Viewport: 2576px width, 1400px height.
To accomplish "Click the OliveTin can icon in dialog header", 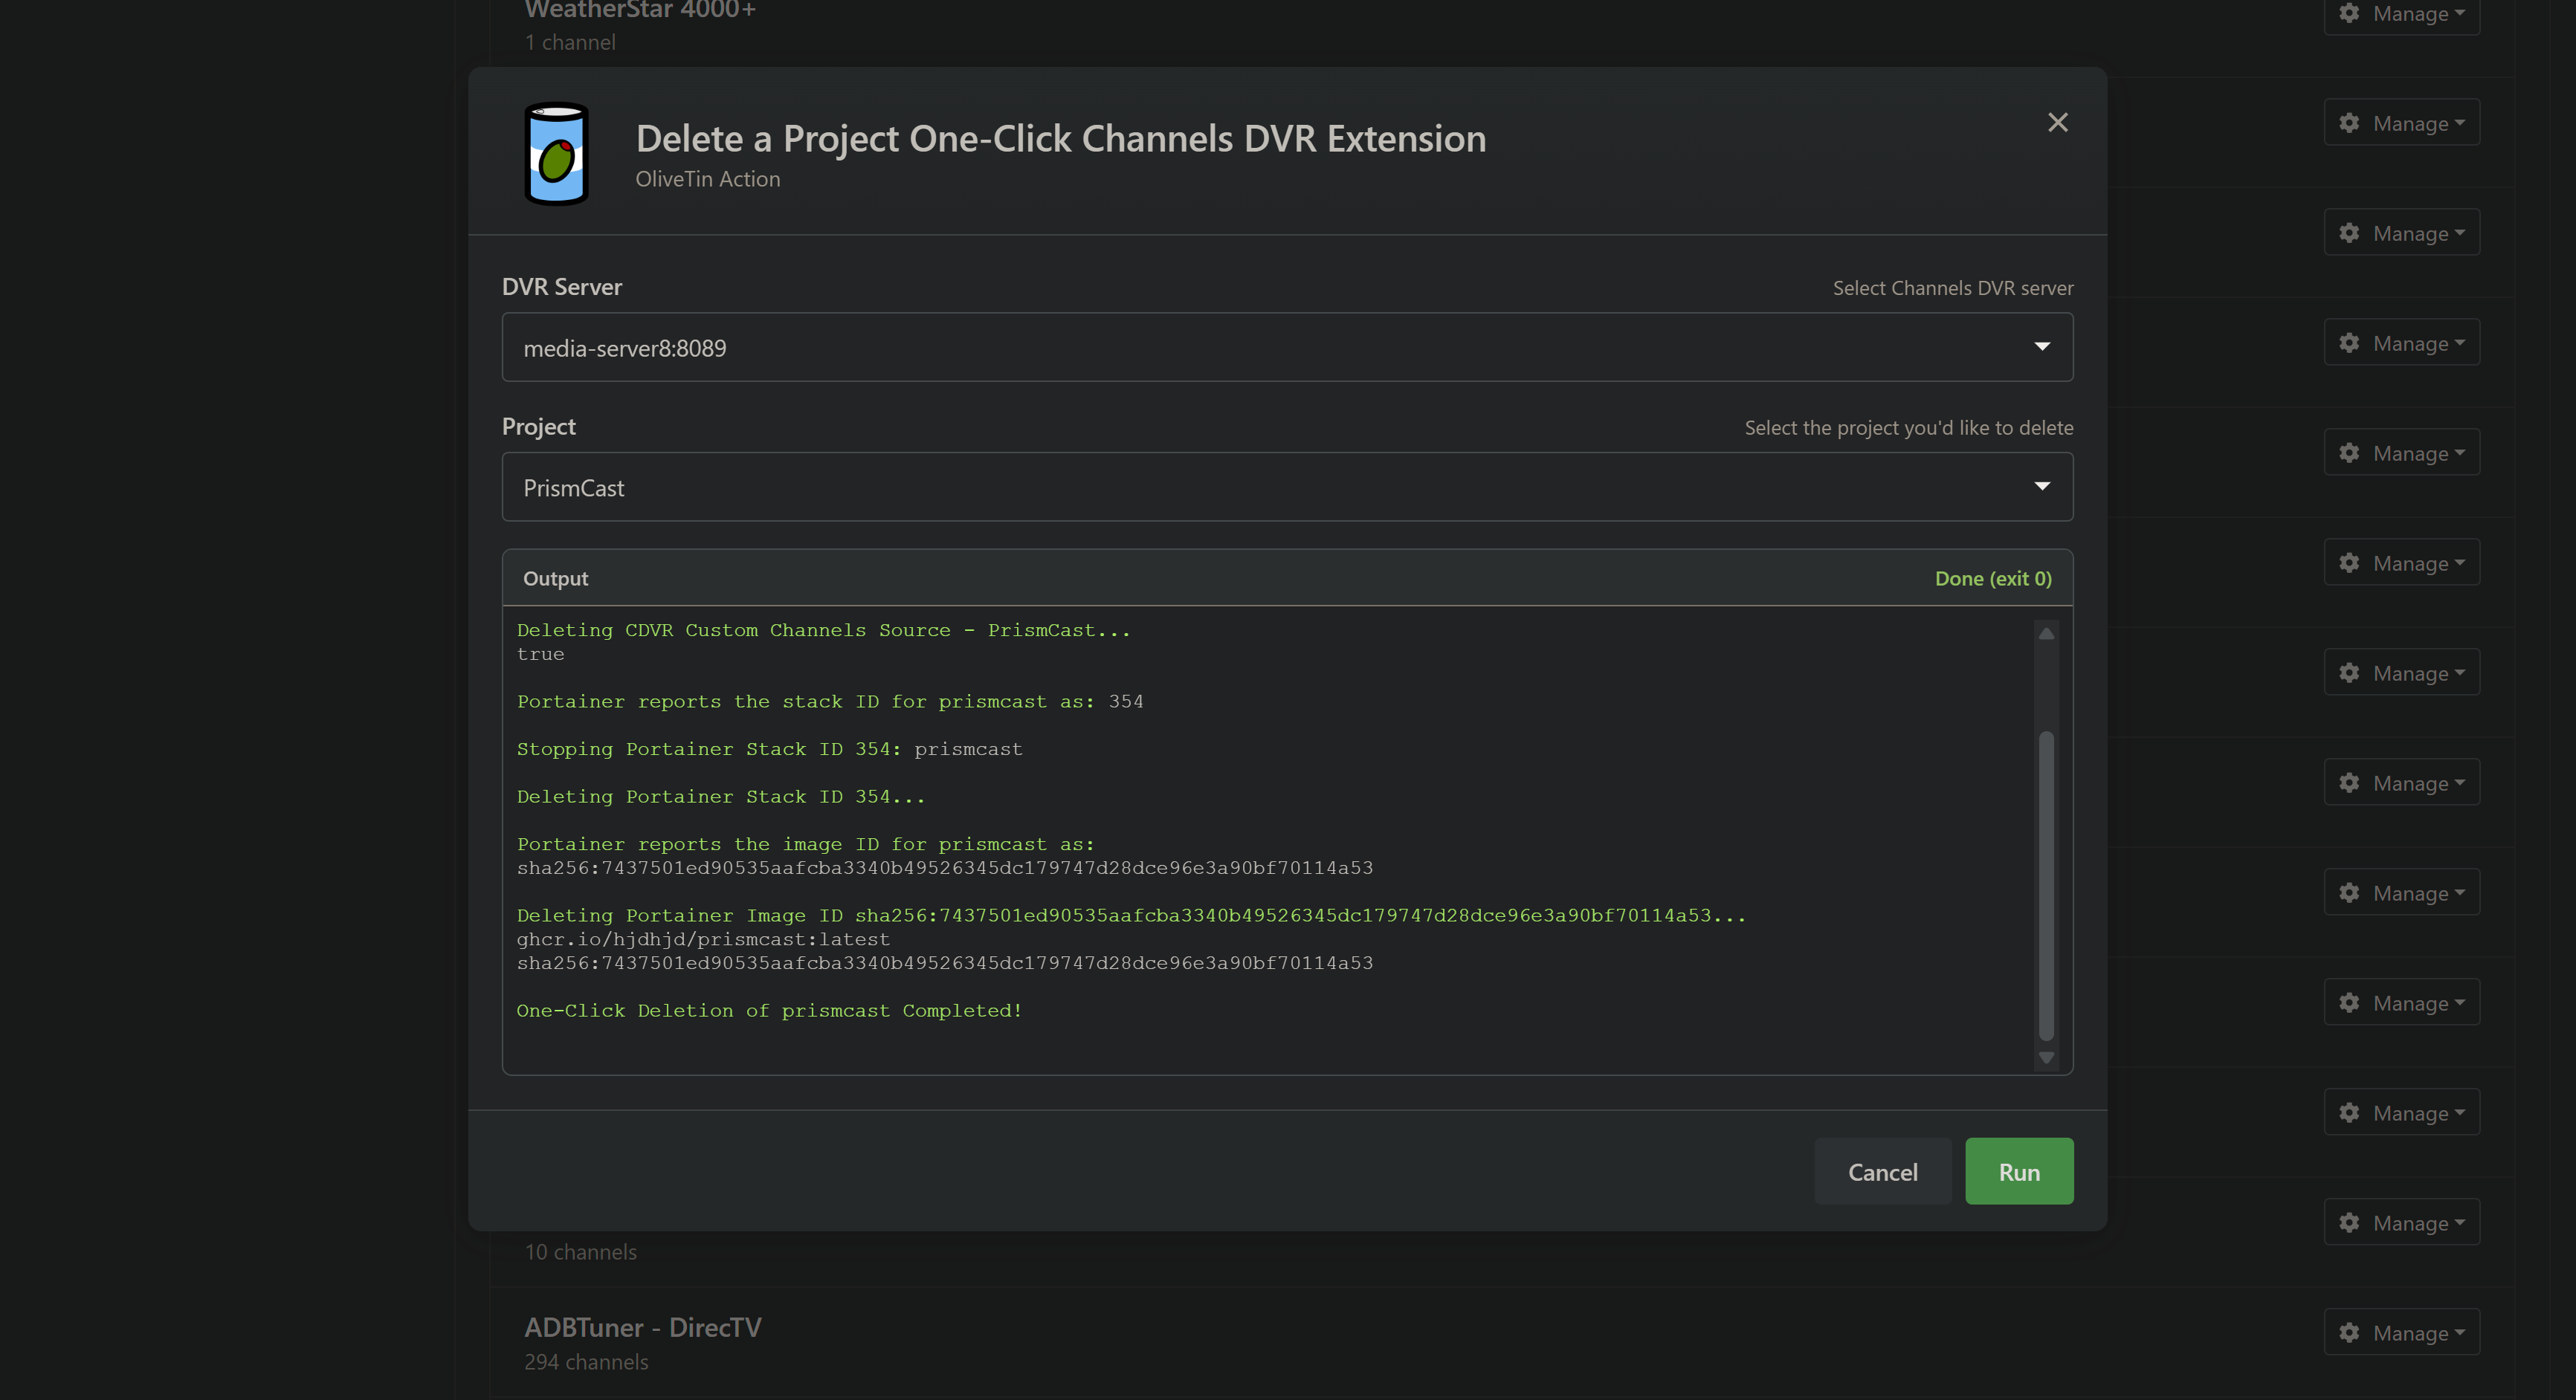I will pos(556,154).
